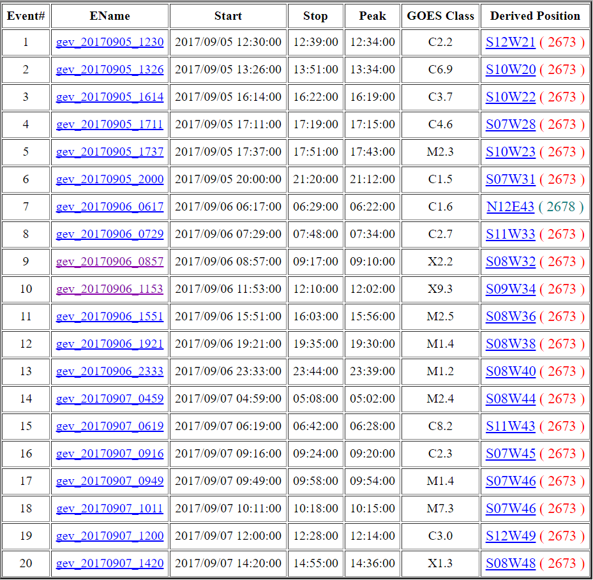Open the gev_20170905_2000 event link
The width and height of the screenshot is (593, 580).
pyautogui.click(x=110, y=179)
